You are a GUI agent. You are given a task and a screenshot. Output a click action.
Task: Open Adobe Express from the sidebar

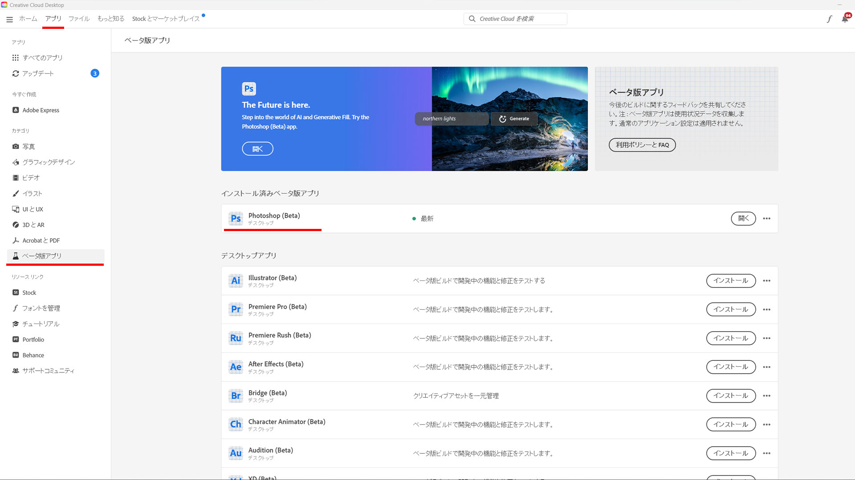coord(16,110)
